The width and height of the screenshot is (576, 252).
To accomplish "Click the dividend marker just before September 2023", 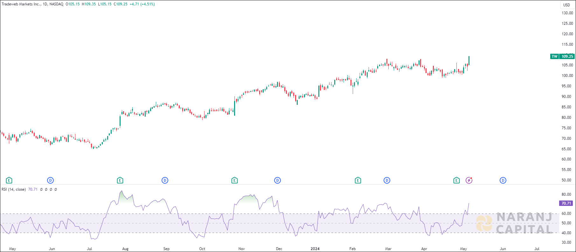I will click(165, 180).
